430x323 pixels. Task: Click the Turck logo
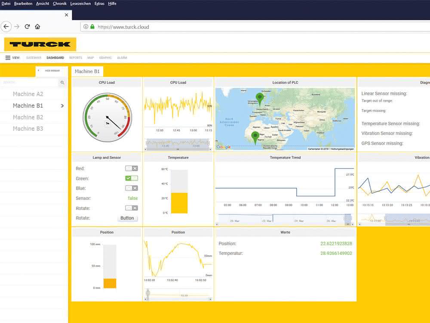[x=40, y=44]
